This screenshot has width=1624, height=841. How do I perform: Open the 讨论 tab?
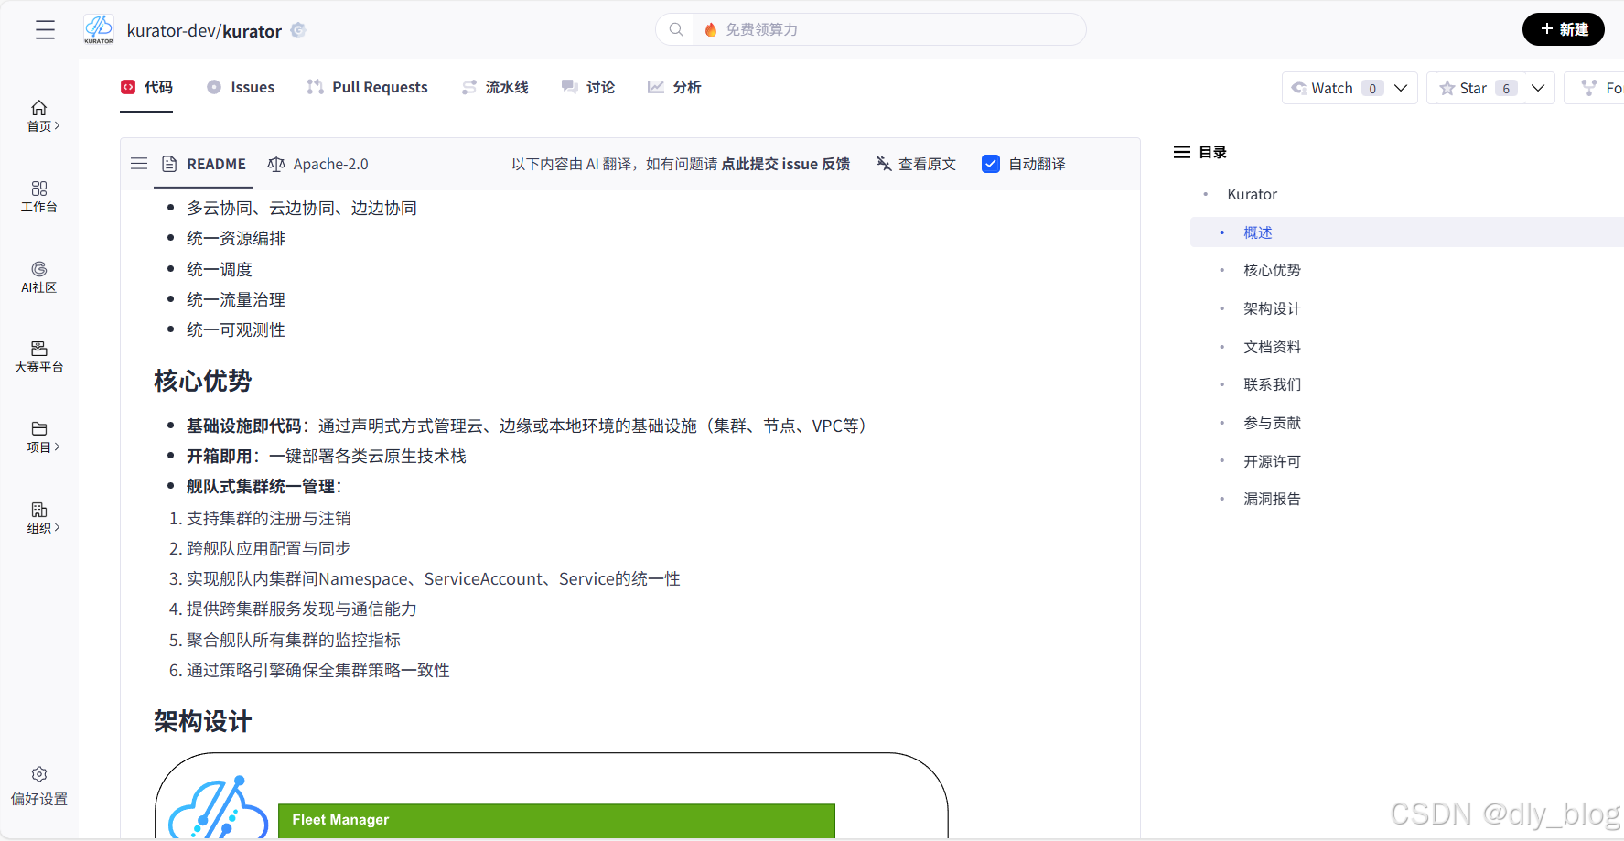(588, 87)
